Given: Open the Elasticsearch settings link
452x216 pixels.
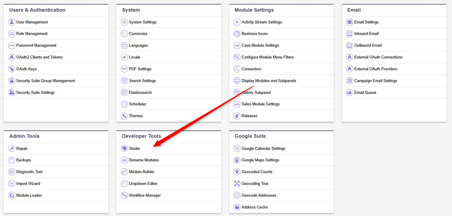Looking at the screenshot, I should pyautogui.click(x=140, y=92).
